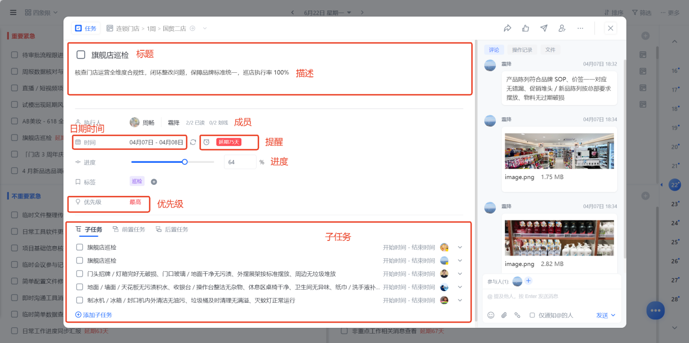The width and height of the screenshot is (689, 343).
Task: Open the 发送 dropdown arrow
Action: point(613,315)
